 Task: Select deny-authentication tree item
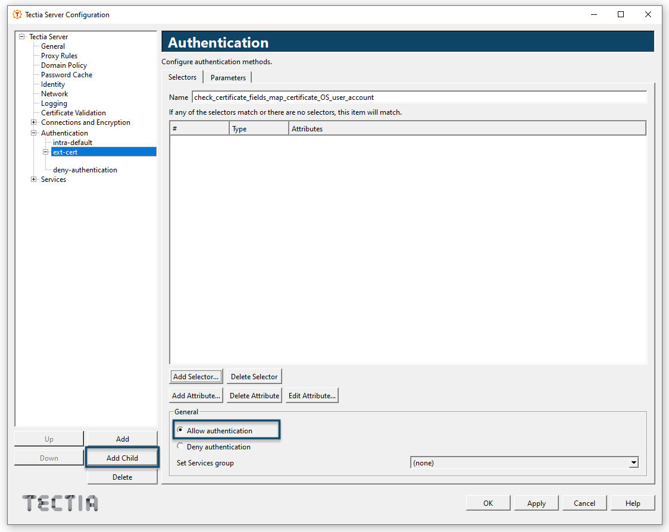(85, 170)
